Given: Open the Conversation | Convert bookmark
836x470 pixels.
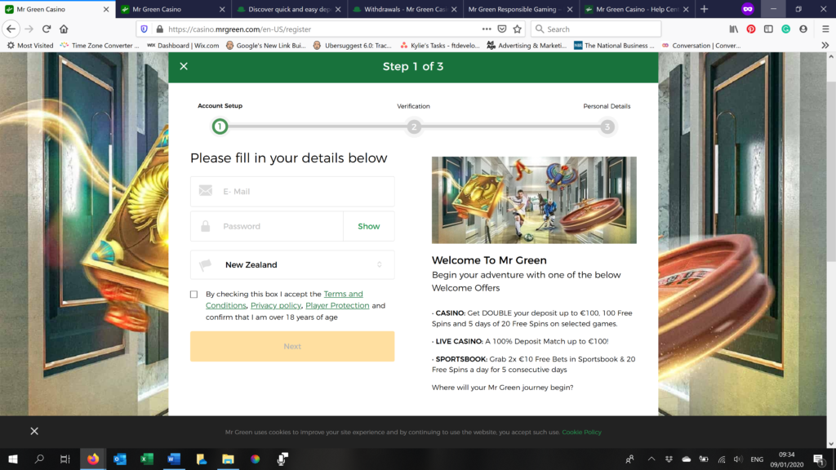Looking at the screenshot, I should tap(701, 46).
